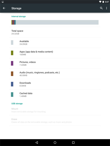Open the search magnifier icon
Screen dimensions: 110x146
click(101, 8)
